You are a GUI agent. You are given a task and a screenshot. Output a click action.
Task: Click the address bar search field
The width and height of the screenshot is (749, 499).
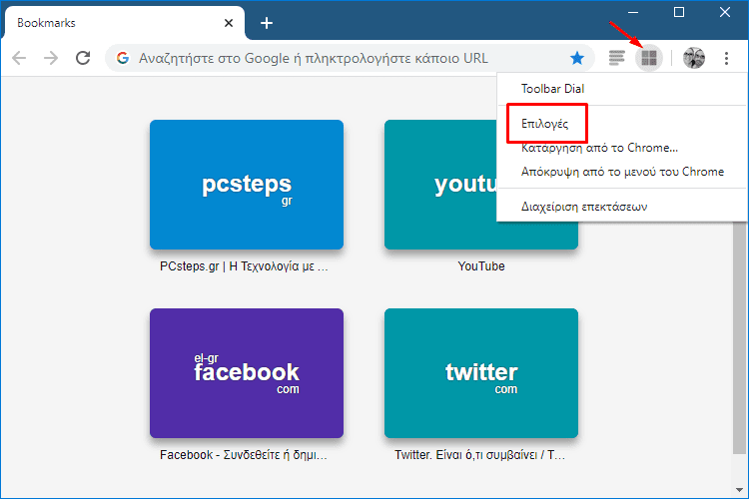click(340, 58)
